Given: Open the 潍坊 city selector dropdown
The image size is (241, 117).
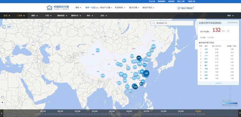Looking at the screenshot, I should [x=78, y=7].
